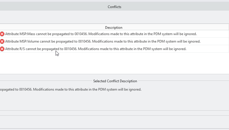Click empty list area below the R/S row
The width and height of the screenshot is (229, 130).
(x=114, y=63)
